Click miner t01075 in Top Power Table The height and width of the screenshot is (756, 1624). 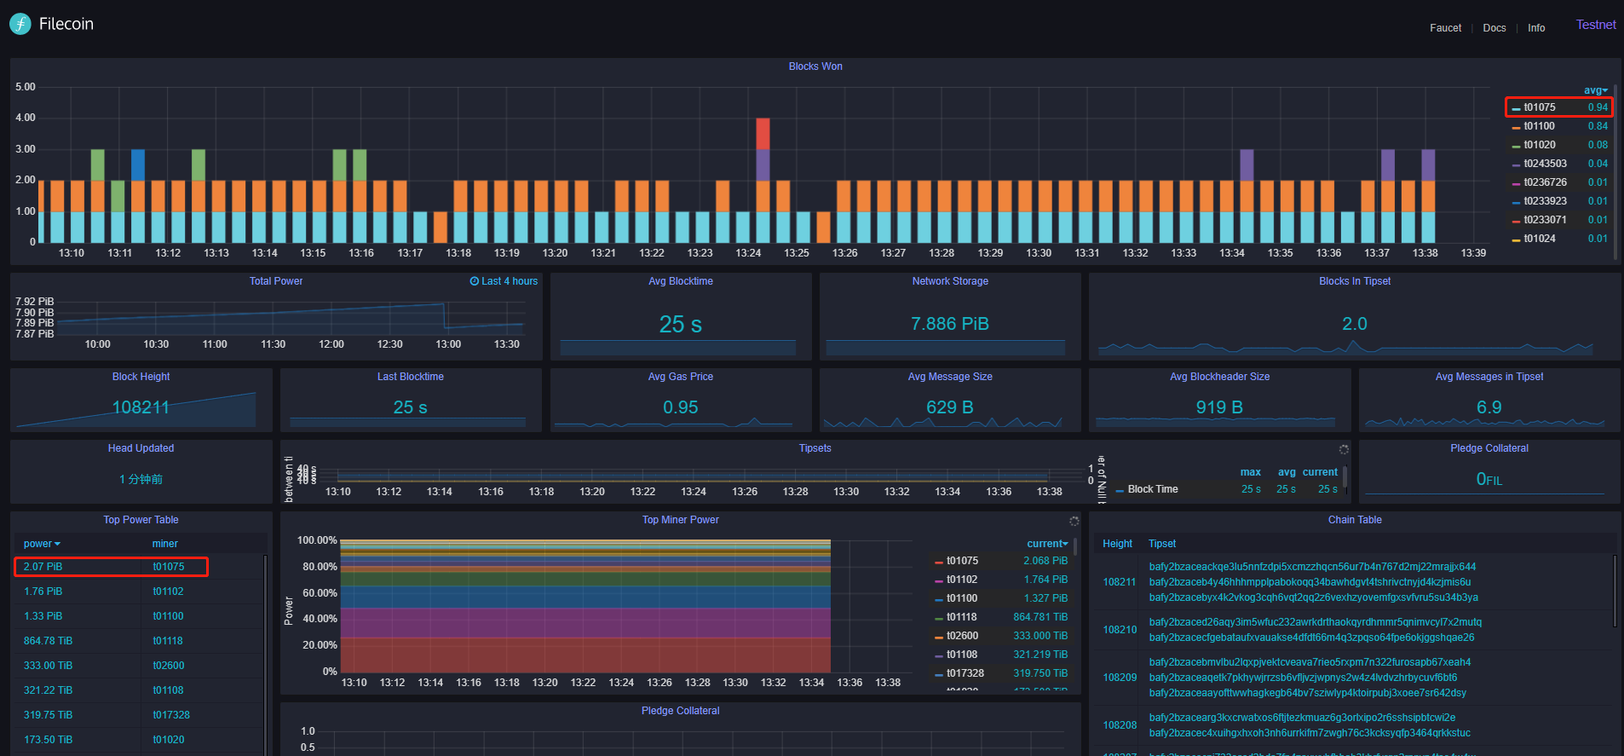(x=169, y=567)
